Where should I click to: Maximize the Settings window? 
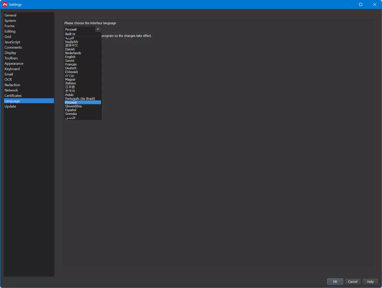click(361, 5)
